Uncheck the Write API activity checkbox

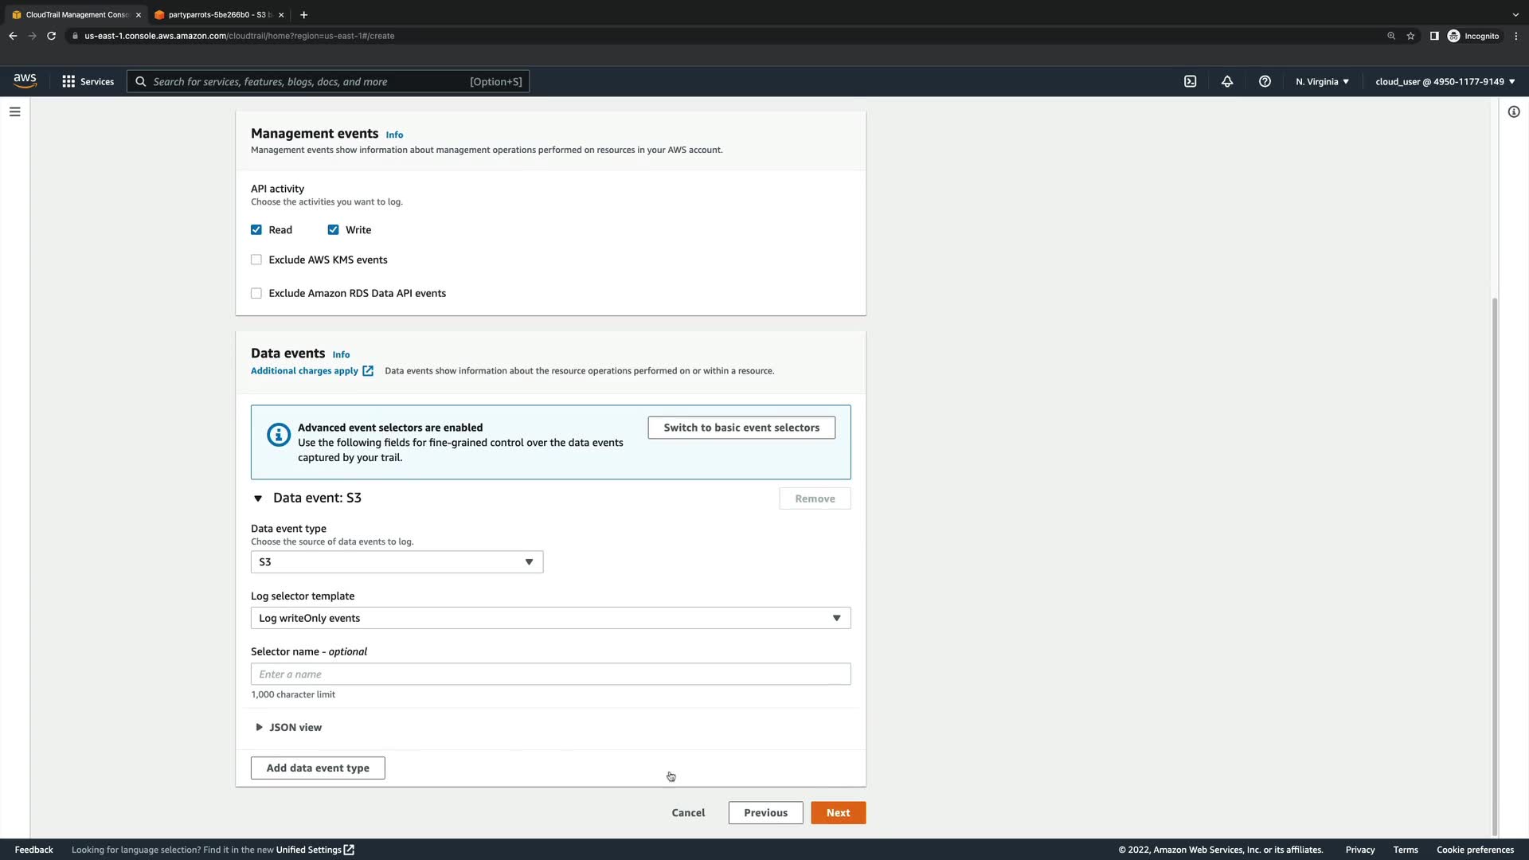tap(333, 230)
